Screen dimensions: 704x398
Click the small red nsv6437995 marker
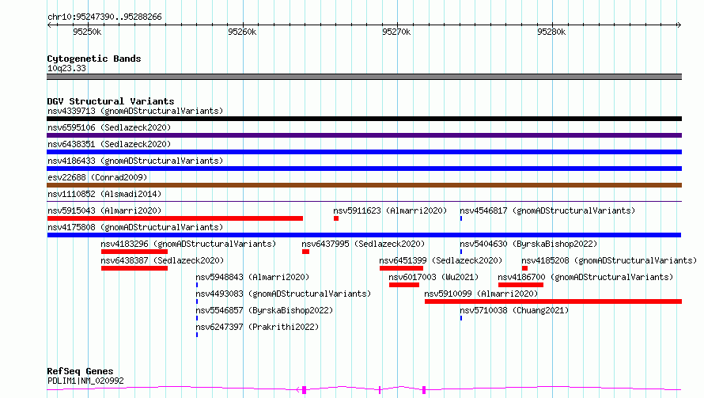point(306,252)
